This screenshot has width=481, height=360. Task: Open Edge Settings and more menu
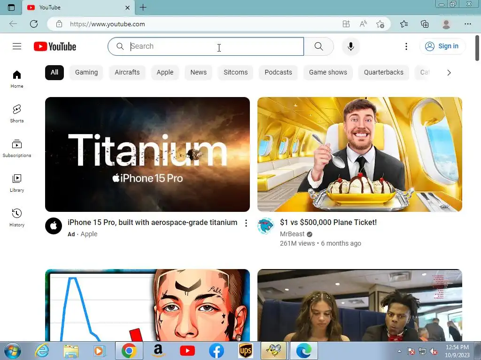pyautogui.click(x=467, y=24)
